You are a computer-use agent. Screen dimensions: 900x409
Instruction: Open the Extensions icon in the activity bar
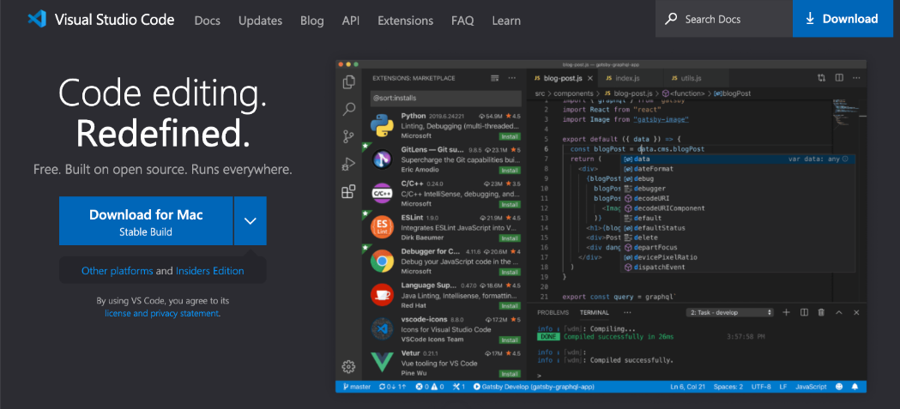[x=348, y=191]
